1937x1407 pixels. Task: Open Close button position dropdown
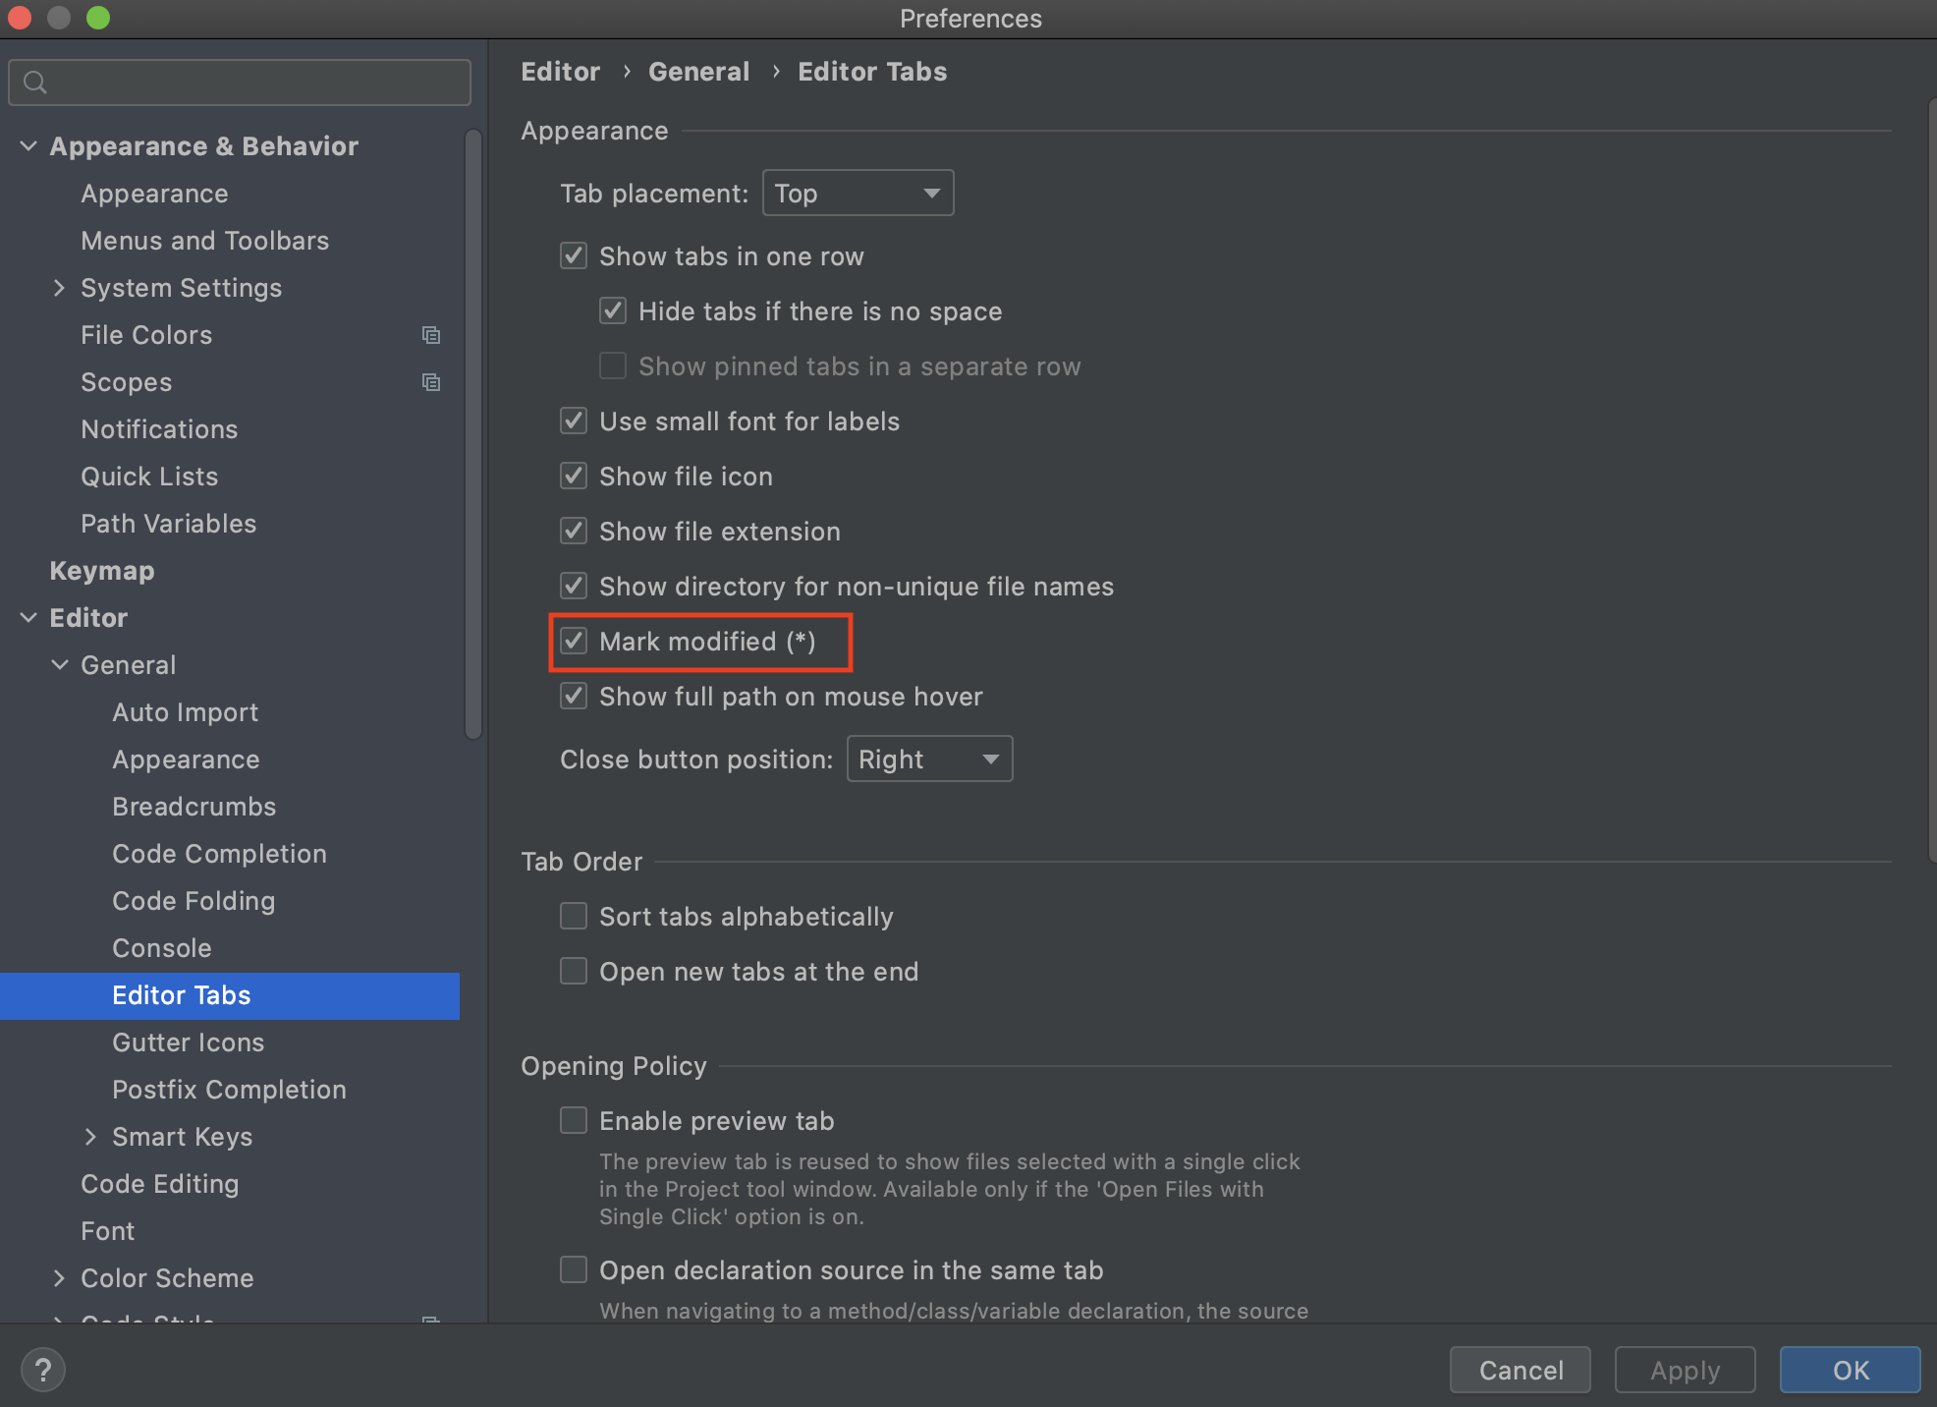(928, 760)
